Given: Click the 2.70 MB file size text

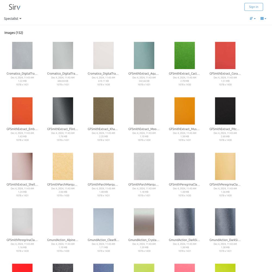Looking at the screenshot, I should click(185, 81).
